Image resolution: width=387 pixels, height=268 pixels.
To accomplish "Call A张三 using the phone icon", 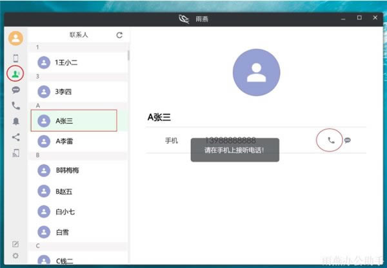I will click(x=330, y=140).
